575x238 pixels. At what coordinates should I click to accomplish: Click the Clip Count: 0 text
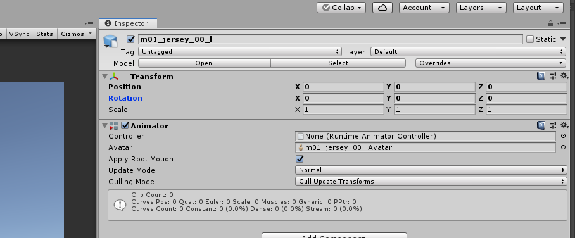(152, 195)
